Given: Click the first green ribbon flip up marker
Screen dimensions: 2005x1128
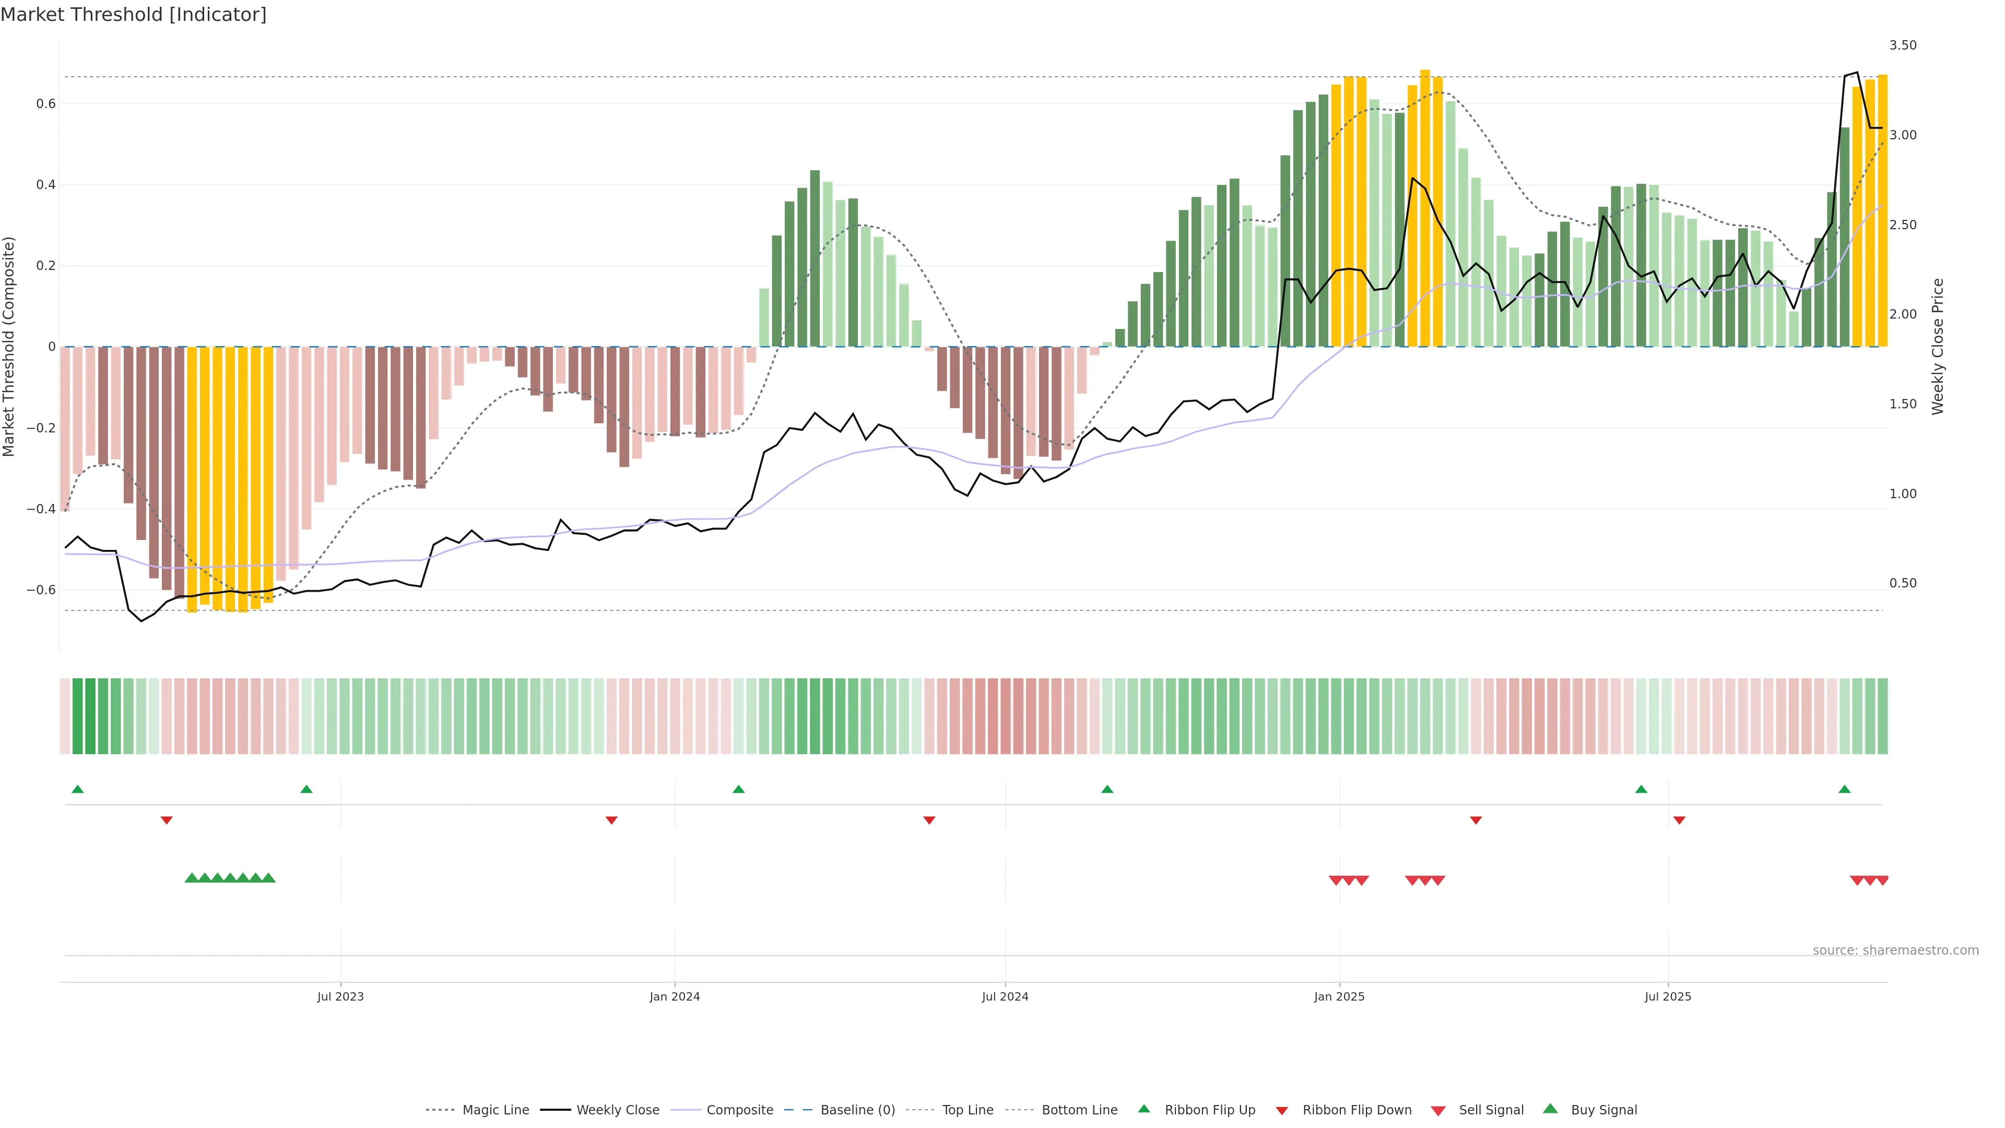Looking at the screenshot, I should point(77,790).
